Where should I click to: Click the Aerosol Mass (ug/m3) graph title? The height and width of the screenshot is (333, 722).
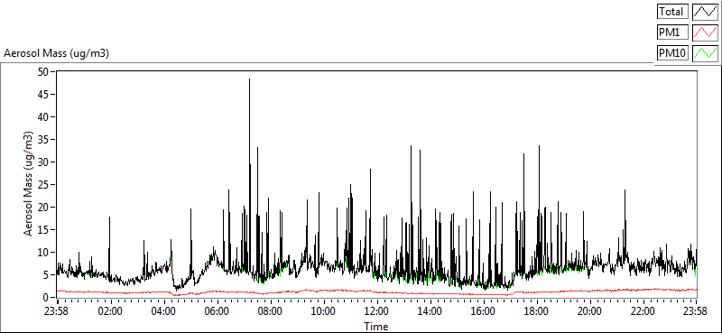point(56,53)
